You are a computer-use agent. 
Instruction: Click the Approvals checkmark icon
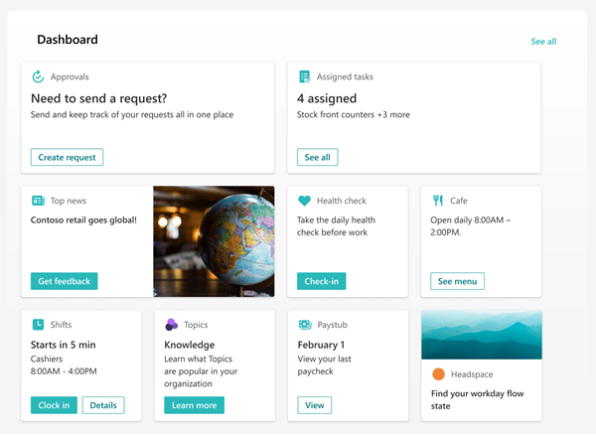coord(38,76)
